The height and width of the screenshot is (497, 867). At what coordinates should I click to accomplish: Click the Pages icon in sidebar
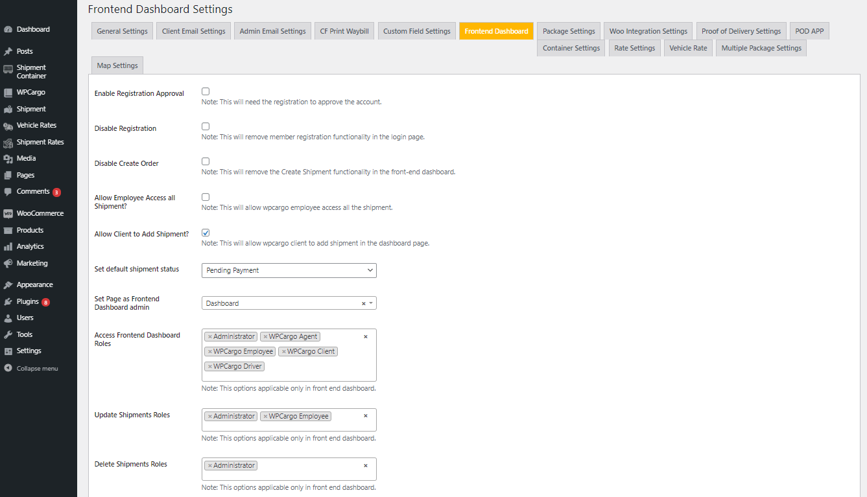8,176
